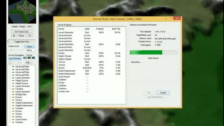The image size is (224, 126).
Task: Go to previous device with the < button
Action: pos(10,63)
